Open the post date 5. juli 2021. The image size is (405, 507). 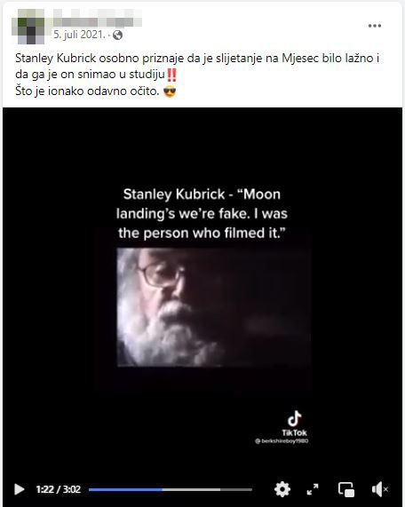tap(79, 35)
